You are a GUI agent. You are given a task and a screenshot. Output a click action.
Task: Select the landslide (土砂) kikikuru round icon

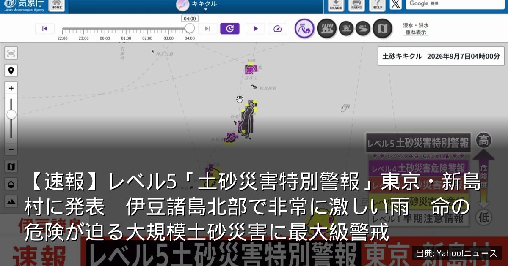point(304,29)
